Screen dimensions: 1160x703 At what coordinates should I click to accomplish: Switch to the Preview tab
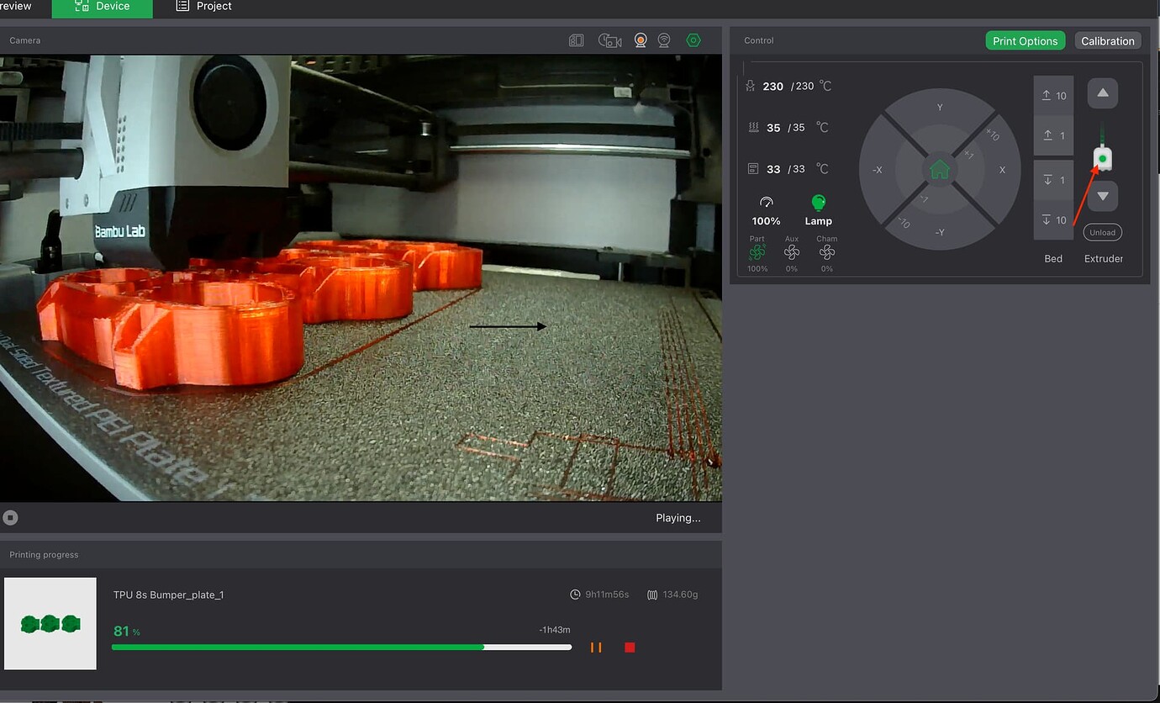point(16,7)
